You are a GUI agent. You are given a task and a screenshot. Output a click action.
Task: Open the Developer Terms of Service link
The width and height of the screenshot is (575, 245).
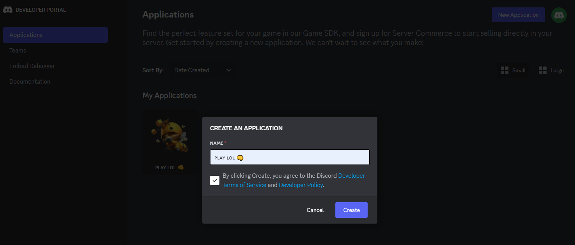click(x=294, y=180)
